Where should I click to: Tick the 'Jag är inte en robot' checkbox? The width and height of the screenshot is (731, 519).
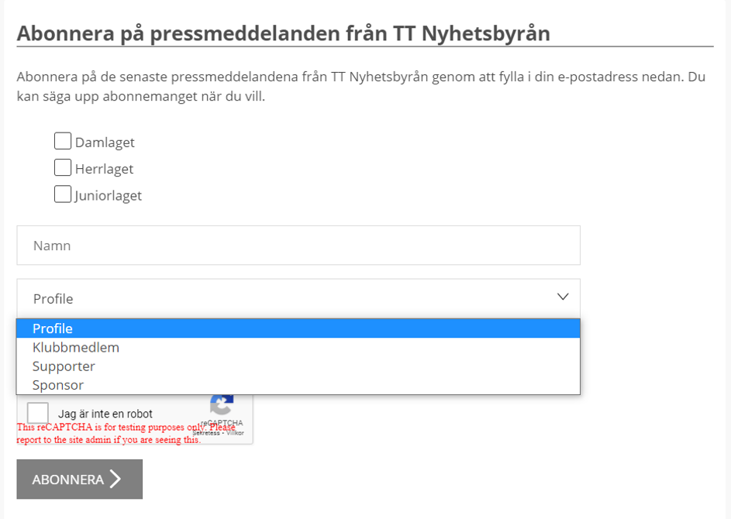click(x=38, y=413)
